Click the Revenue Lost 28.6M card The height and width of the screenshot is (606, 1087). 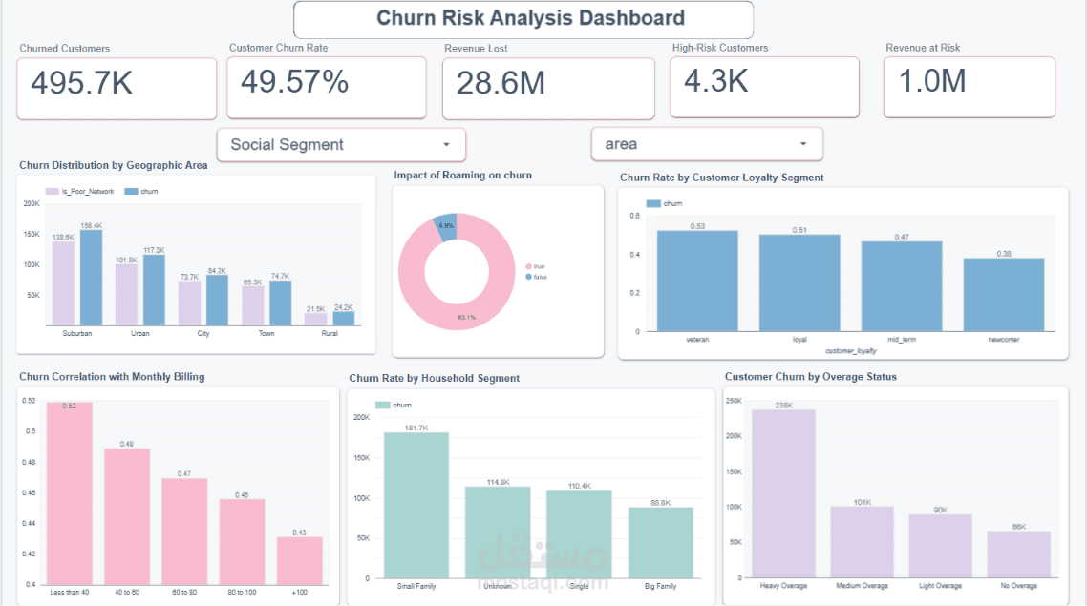coord(548,89)
